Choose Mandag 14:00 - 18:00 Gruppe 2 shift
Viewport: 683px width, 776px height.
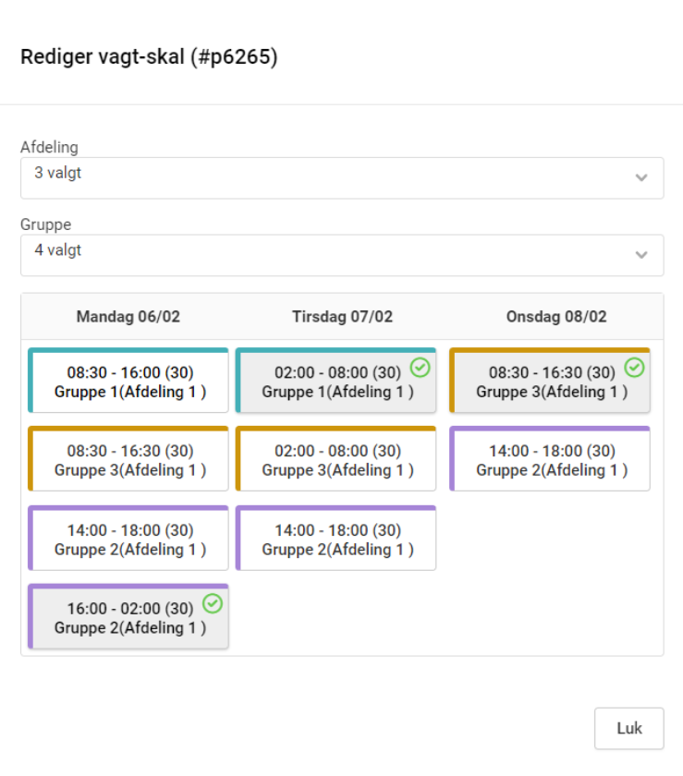click(129, 540)
